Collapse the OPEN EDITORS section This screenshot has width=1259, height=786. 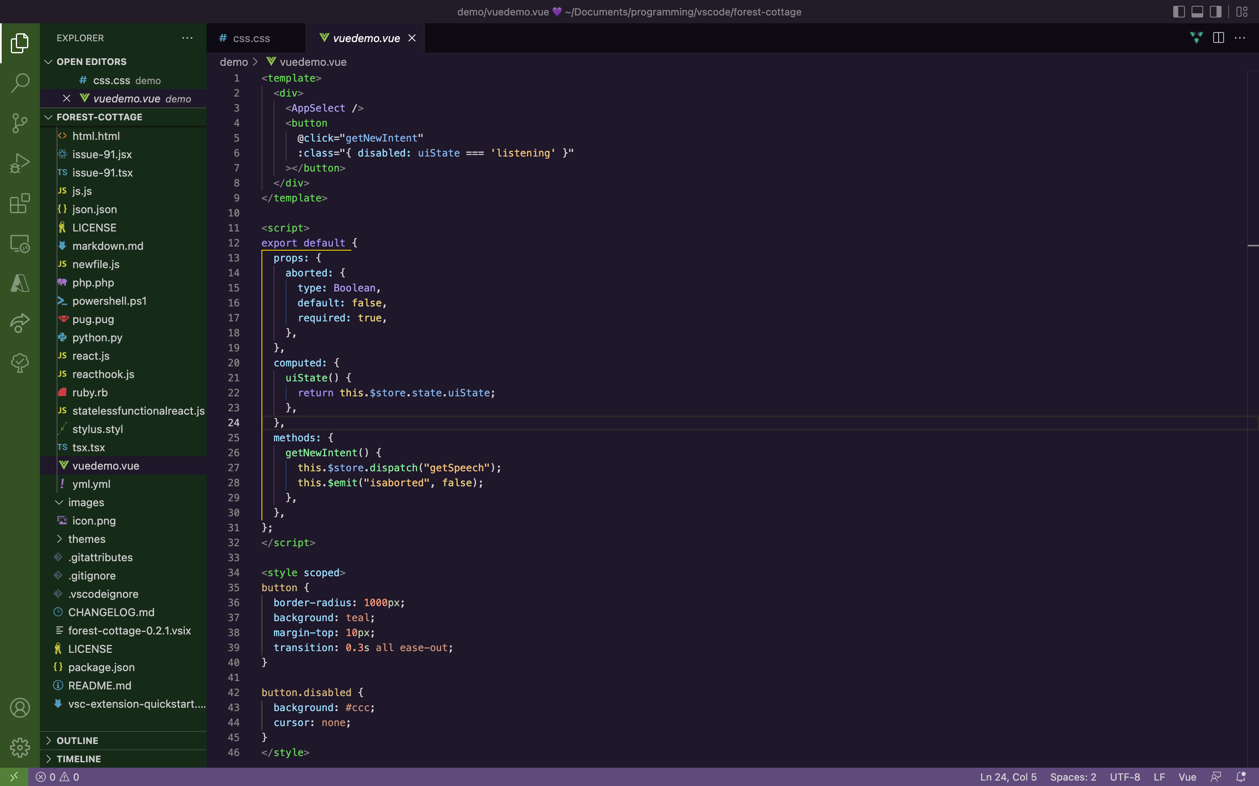(123, 62)
